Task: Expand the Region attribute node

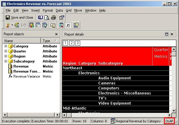Action: [6, 56]
